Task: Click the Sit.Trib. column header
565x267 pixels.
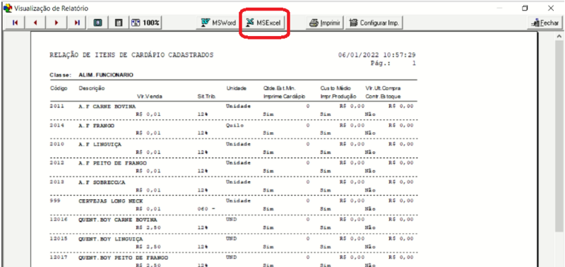Action: pyautogui.click(x=206, y=97)
